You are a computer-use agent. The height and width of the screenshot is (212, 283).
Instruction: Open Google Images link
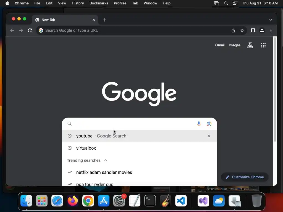[234, 45]
